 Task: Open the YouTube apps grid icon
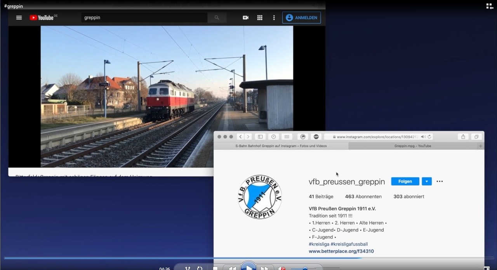point(260,17)
